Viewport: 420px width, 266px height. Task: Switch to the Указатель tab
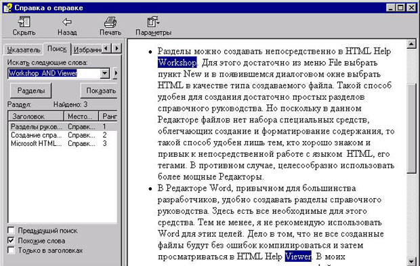[24, 50]
